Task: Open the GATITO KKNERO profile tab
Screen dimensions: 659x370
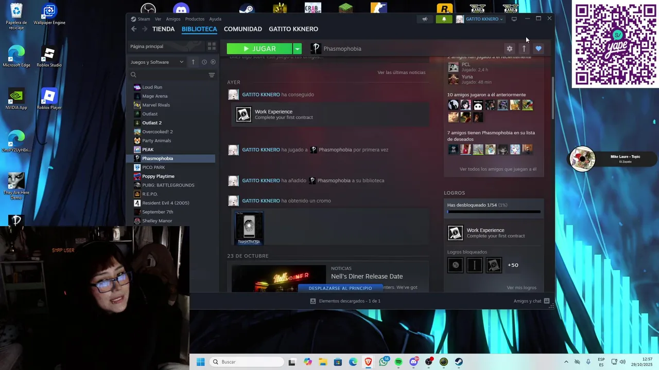Action: point(293,29)
